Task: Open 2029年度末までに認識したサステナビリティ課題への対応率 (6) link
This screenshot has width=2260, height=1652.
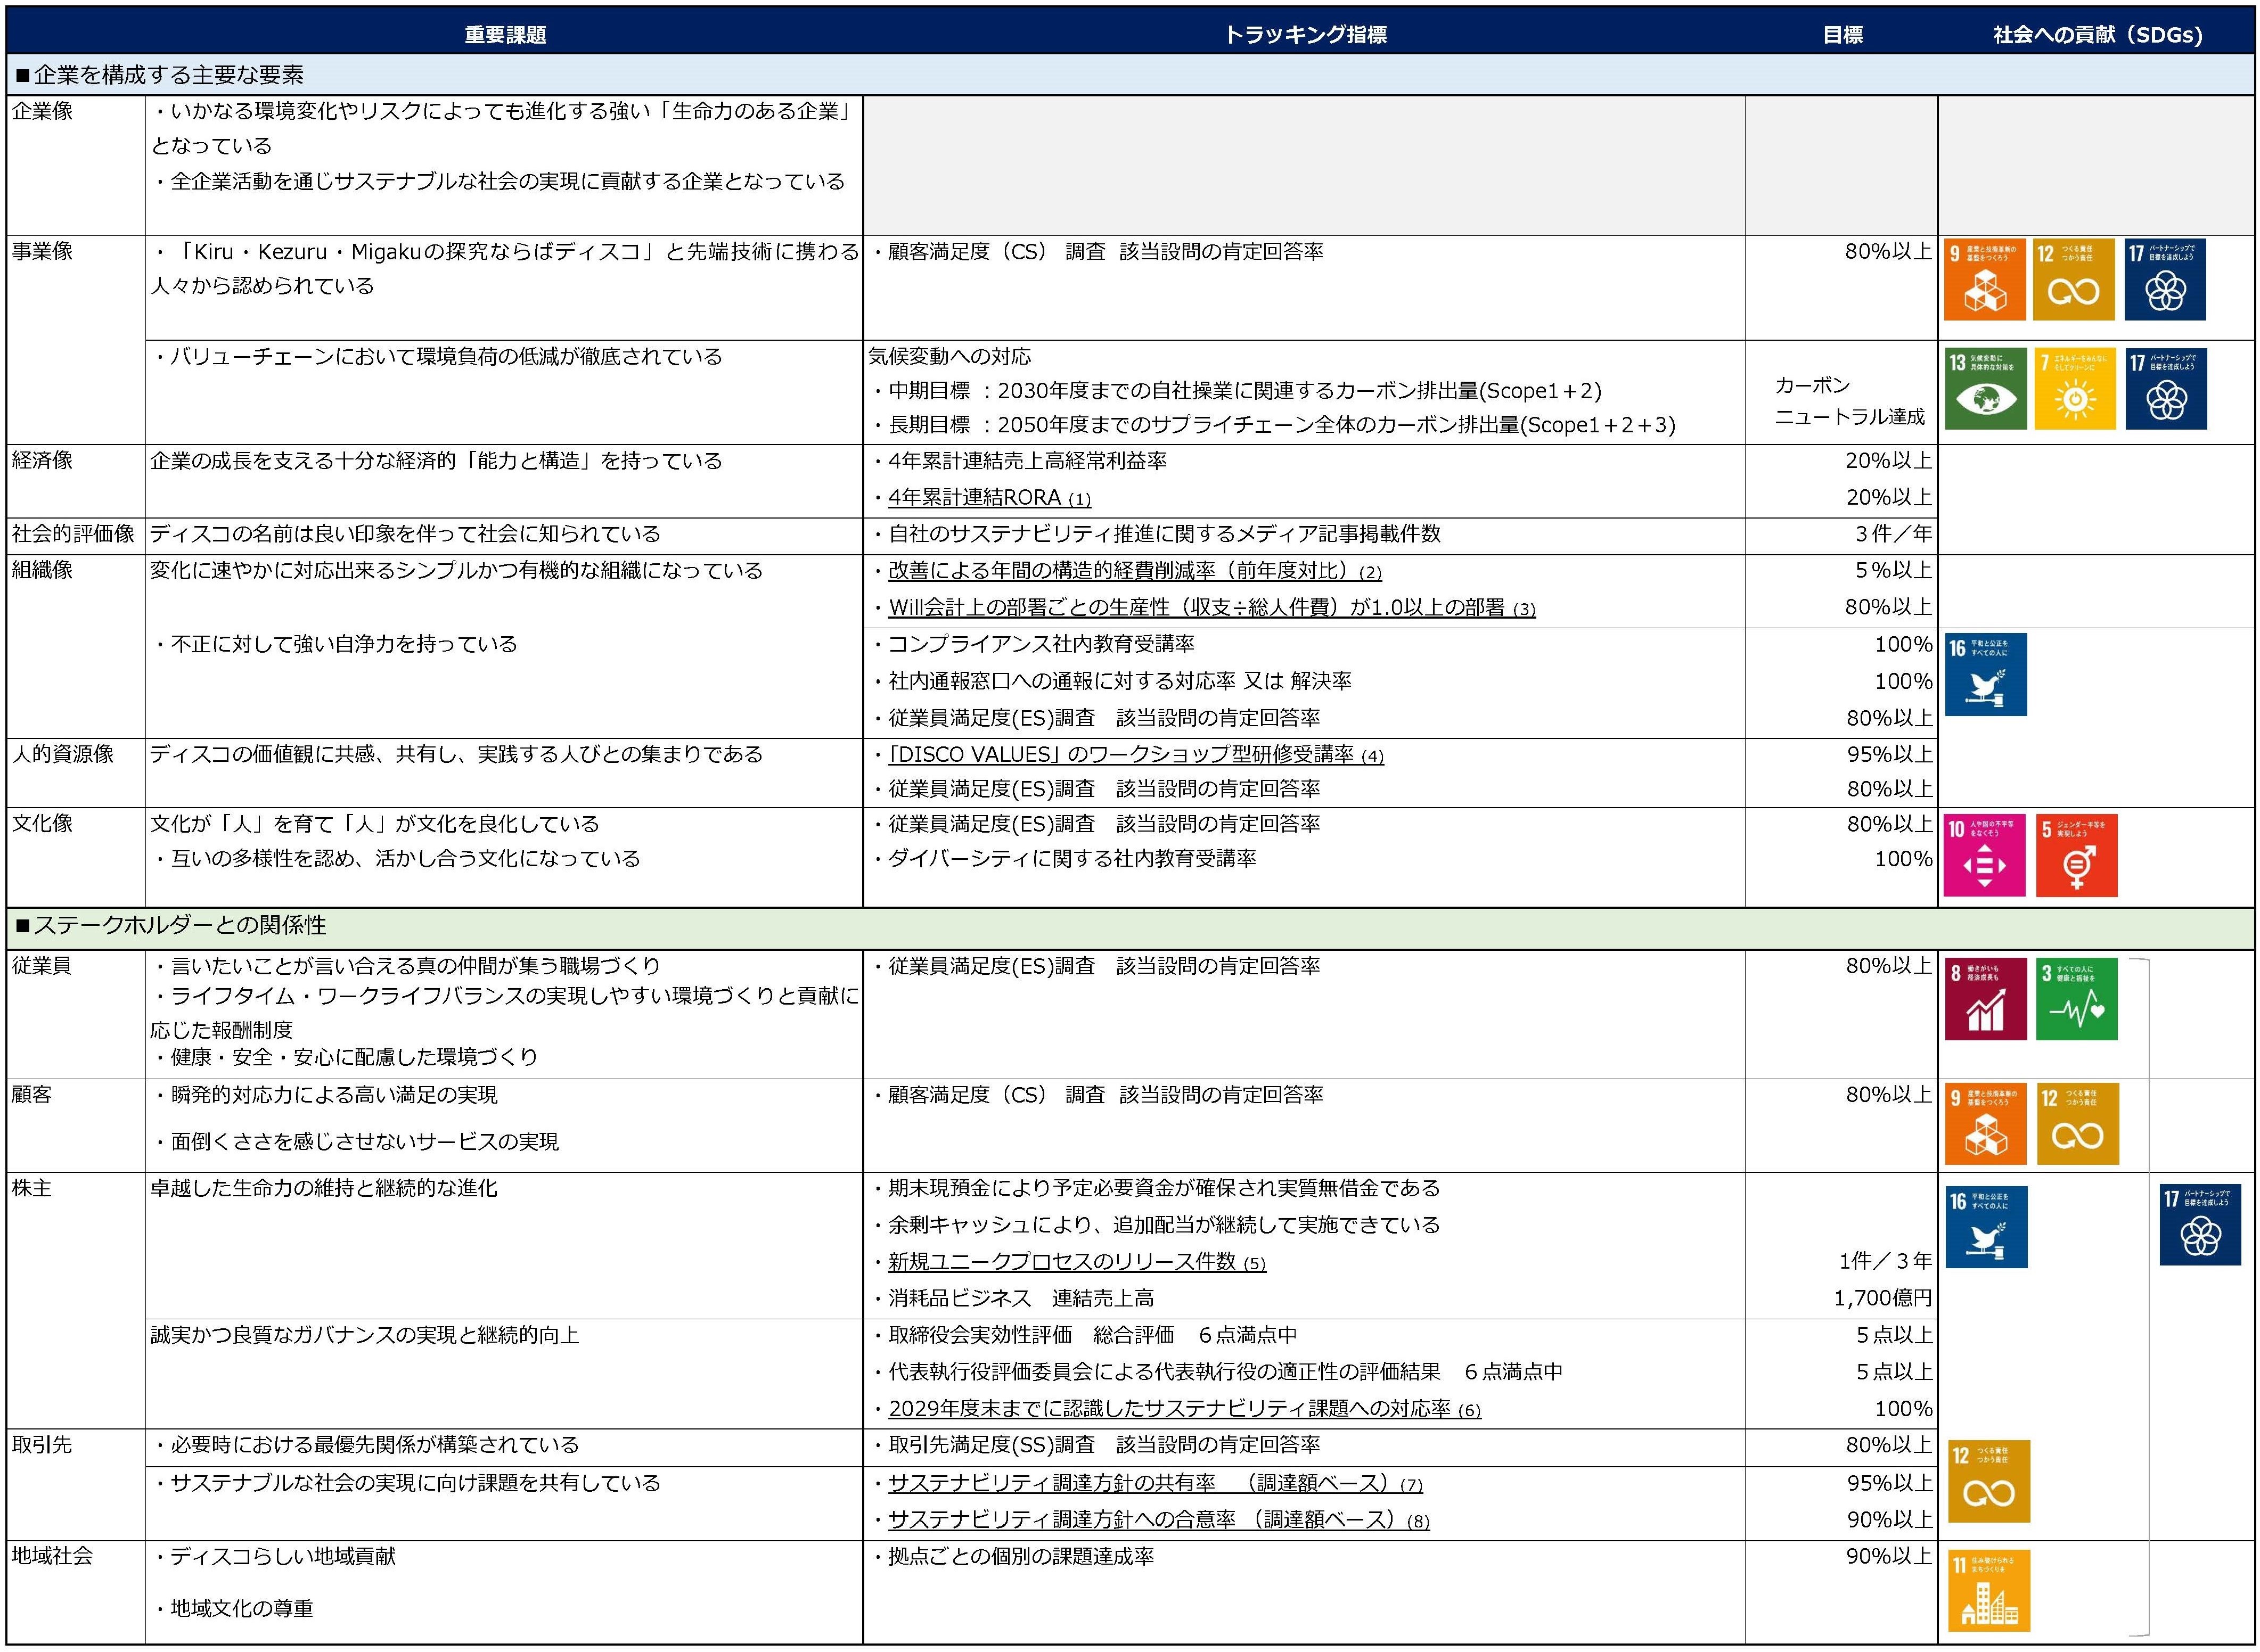Action: [1184, 1409]
